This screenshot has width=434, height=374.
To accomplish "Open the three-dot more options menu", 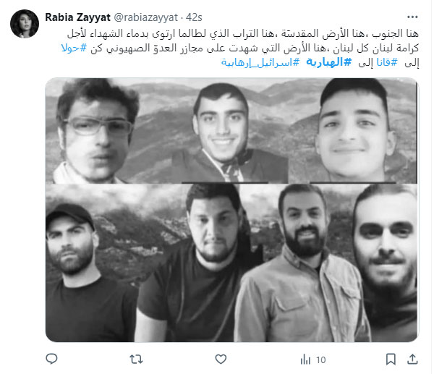I will tap(412, 17).
